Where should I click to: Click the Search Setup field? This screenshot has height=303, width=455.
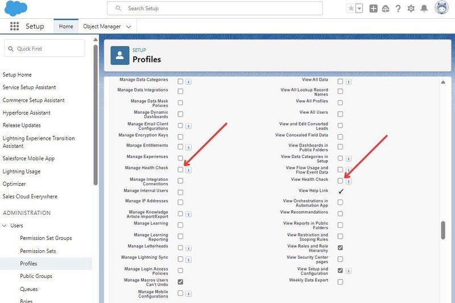(x=215, y=8)
